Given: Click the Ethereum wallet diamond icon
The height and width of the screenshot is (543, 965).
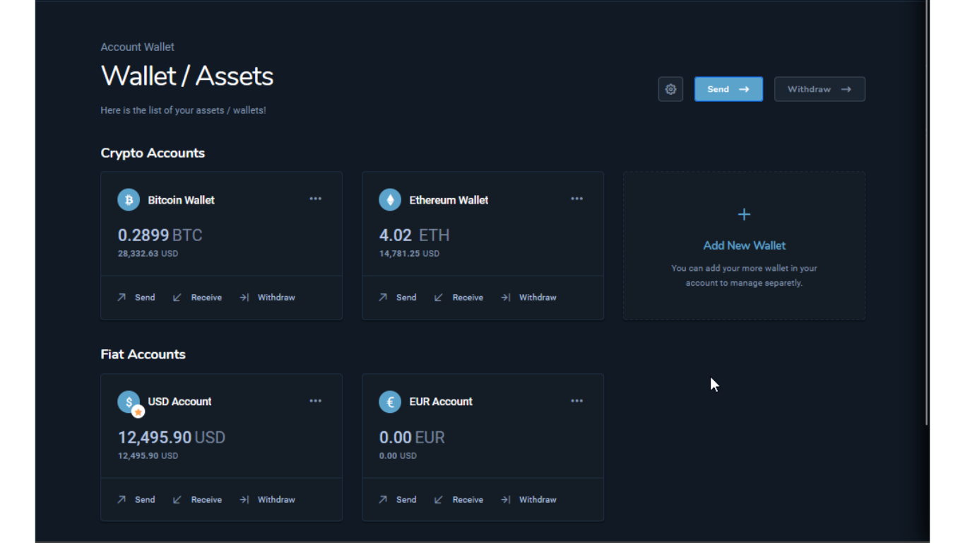Looking at the screenshot, I should pos(390,200).
